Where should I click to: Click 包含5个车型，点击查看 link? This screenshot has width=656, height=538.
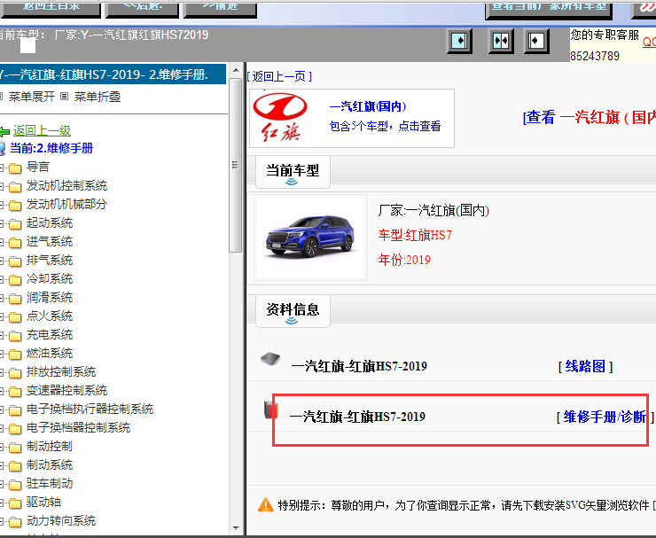[386, 126]
